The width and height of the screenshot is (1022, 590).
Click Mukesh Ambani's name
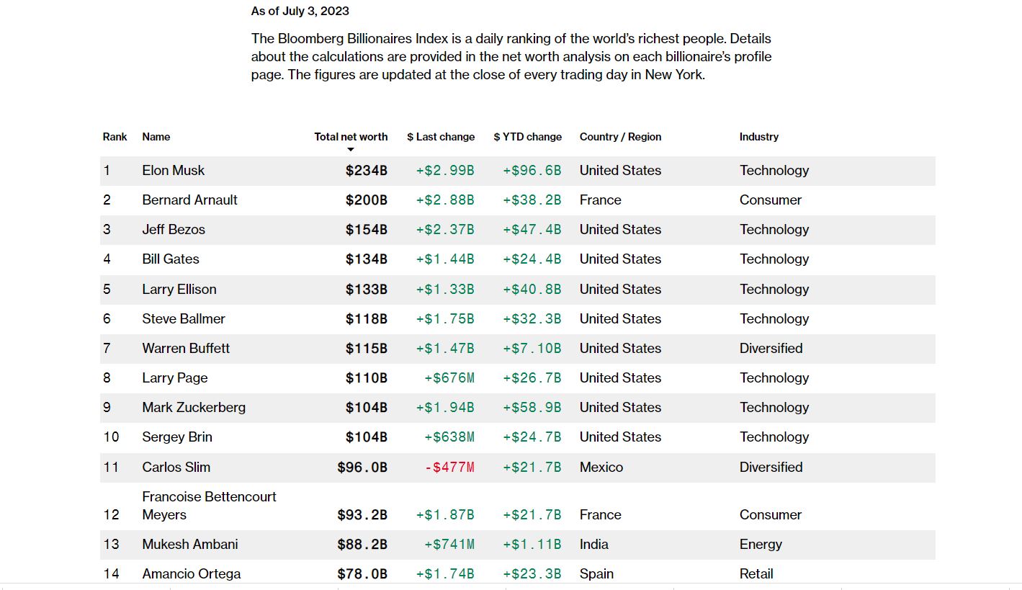click(190, 545)
